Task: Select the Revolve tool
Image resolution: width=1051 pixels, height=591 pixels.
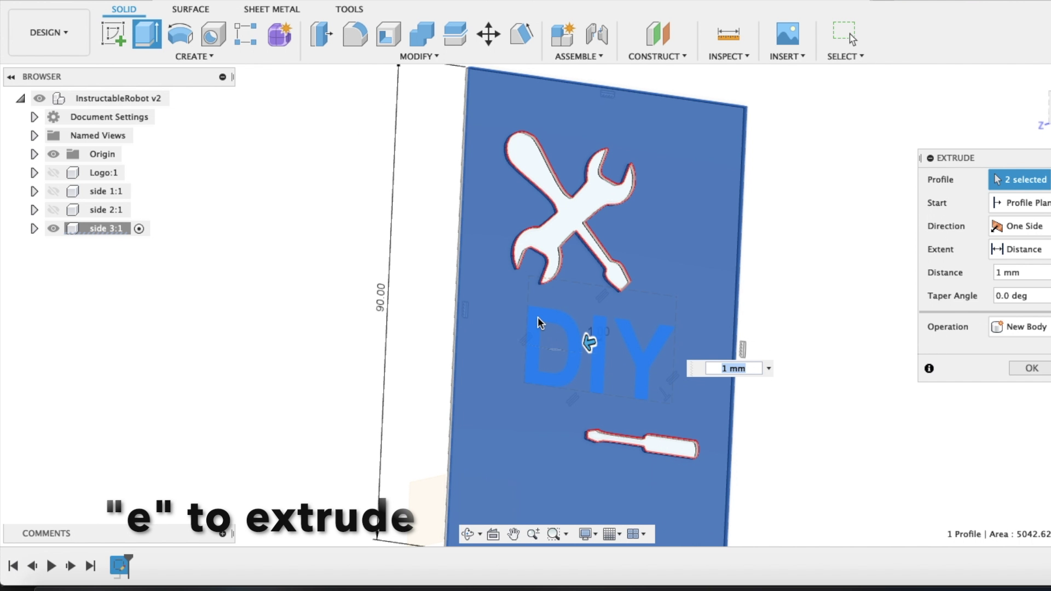Action: [x=180, y=33]
